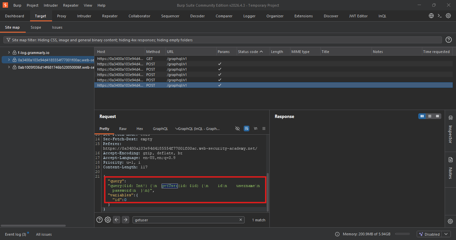456x240 pixels.
Task: Expand the 0a3400a103e94d4 host tree node
Action: (9, 60)
